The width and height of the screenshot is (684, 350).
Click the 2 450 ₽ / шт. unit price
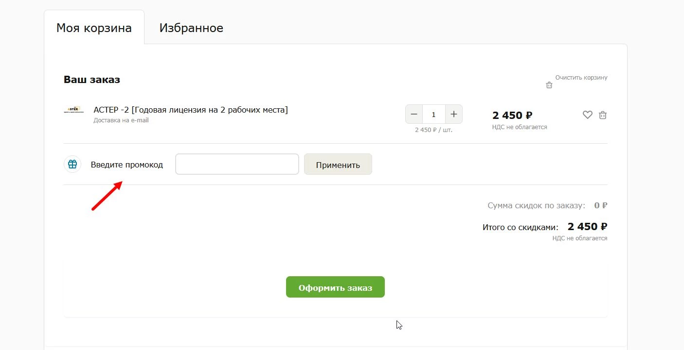click(433, 130)
